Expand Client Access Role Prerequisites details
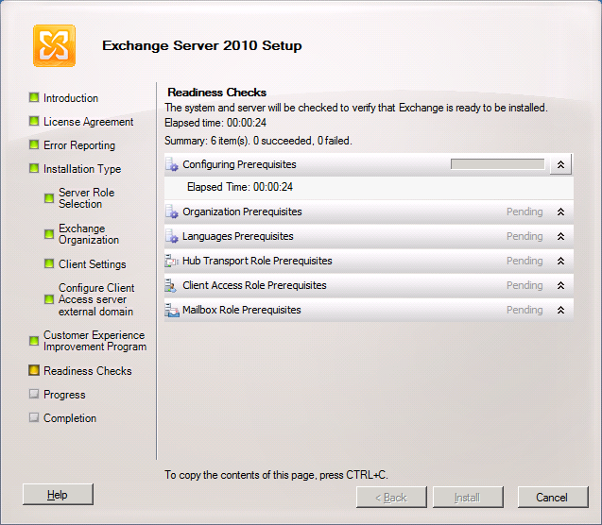The image size is (602, 525). coord(560,286)
